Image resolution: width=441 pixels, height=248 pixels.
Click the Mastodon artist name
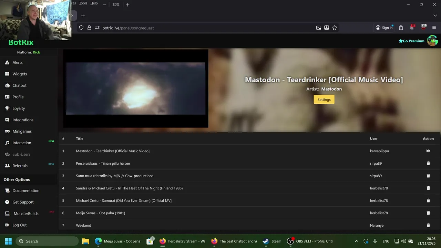tap(331, 89)
